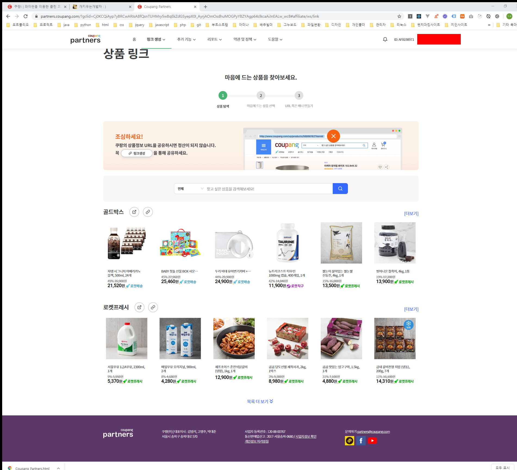Open the python bookmark folder

83,25
